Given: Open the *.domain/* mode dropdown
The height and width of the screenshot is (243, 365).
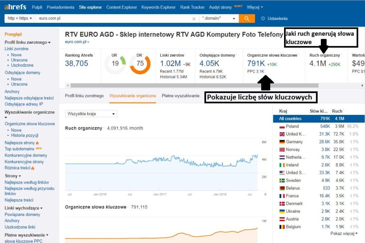Looking at the screenshot, I should 219,19.
